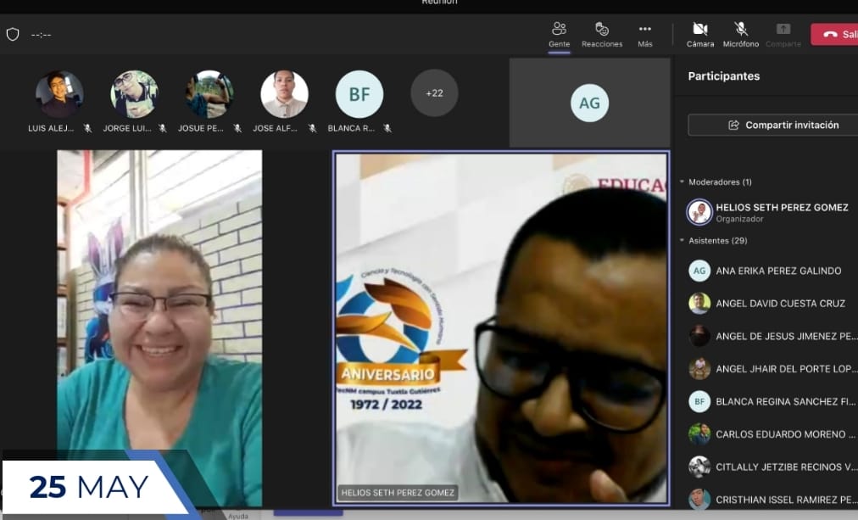Toggle the Cámara on or off

pyautogui.click(x=700, y=35)
